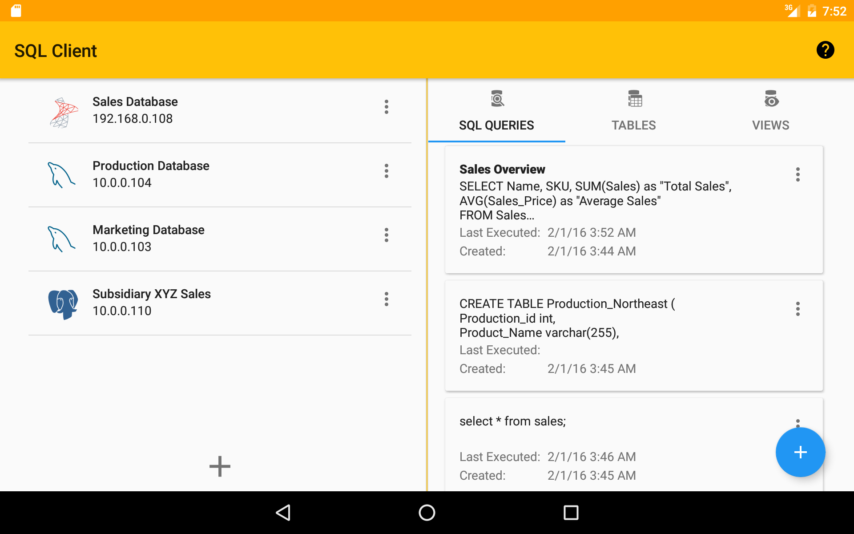Select the SQL QUERIES tab
Screen dimensions: 854x534
pos(496,112)
